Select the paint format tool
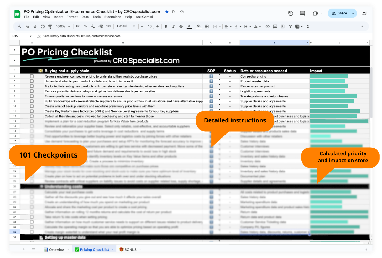 (x=50, y=27)
